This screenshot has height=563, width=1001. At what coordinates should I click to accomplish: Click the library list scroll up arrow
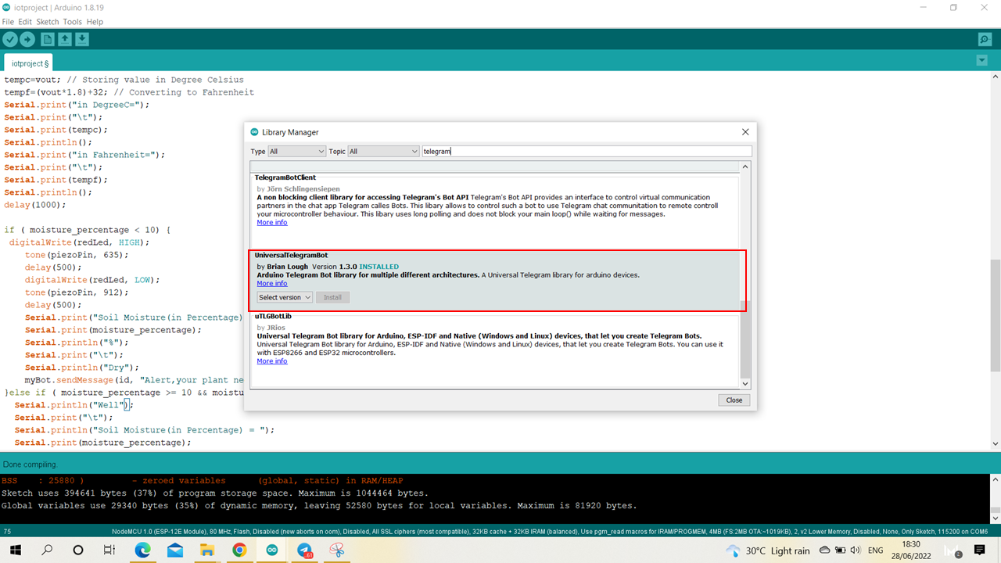click(x=745, y=167)
